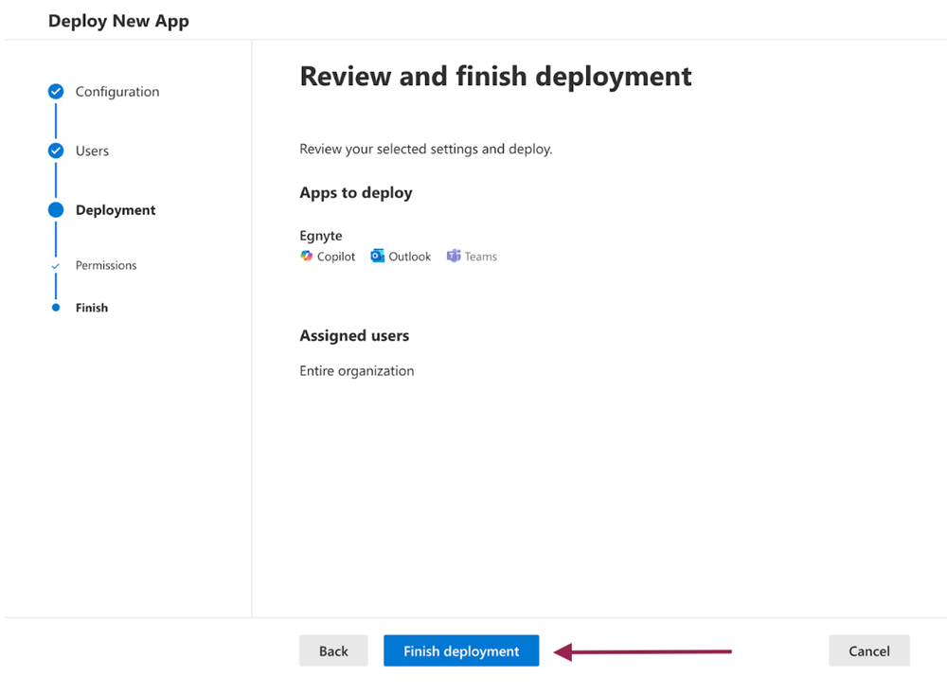Click the Configuration step checkmark icon
Screen dimensions: 947x694
pos(56,92)
